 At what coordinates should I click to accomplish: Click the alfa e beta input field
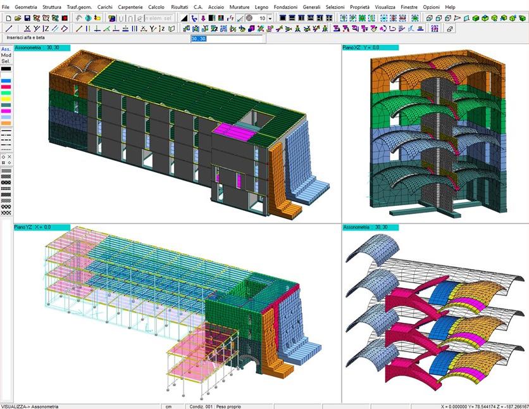(227, 39)
